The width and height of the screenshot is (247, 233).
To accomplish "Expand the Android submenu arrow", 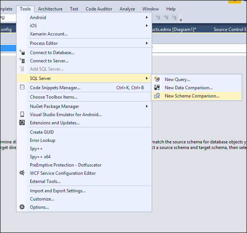I will pos(146,17).
